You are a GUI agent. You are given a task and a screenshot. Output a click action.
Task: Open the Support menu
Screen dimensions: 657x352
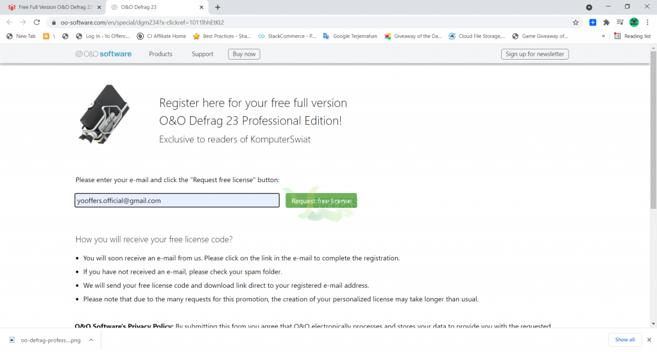click(202, 54)
